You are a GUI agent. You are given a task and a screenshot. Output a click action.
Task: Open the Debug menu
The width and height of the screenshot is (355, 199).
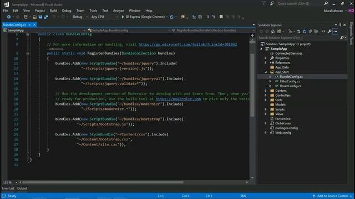pyautogui.click(x=67, y=11)
